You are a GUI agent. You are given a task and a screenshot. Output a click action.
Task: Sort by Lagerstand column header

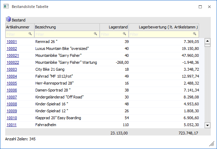point(114,27)
